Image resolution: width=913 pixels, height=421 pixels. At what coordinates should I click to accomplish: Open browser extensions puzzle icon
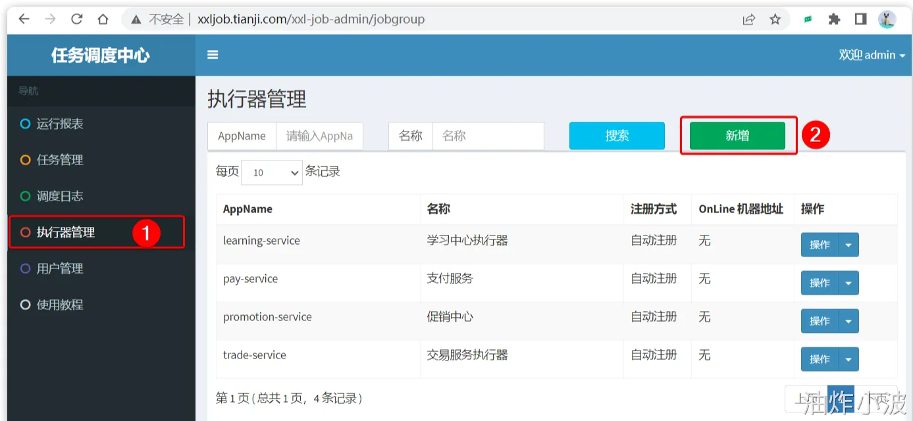tap(834, 19)
